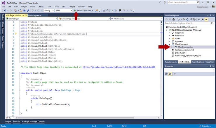Expand the References node

pos(169,36)
